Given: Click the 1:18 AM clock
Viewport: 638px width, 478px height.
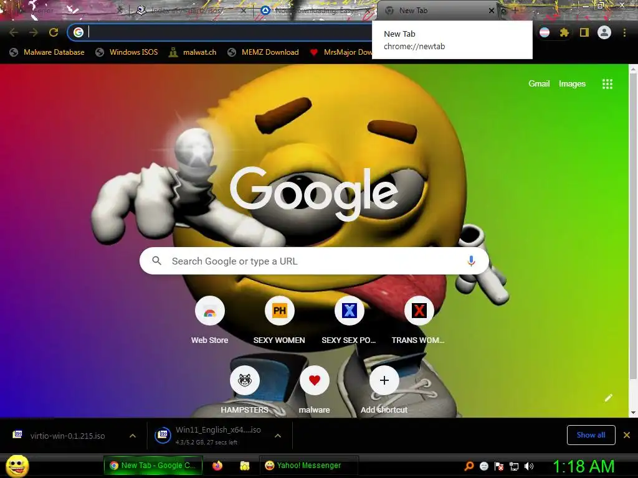Looking at the screenshot, I should click(583, 466).
